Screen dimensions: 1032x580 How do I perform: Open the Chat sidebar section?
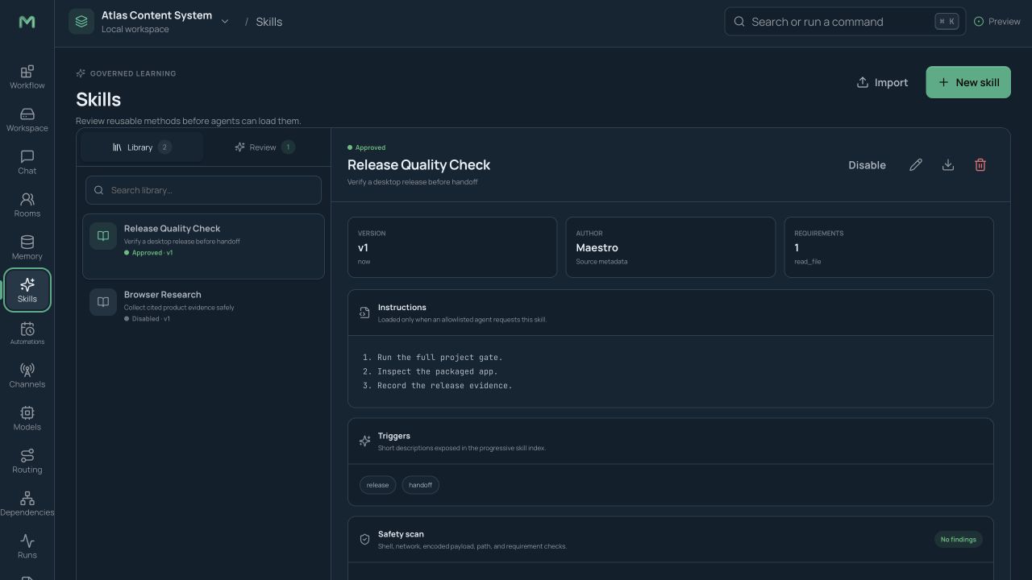[27, 163]
